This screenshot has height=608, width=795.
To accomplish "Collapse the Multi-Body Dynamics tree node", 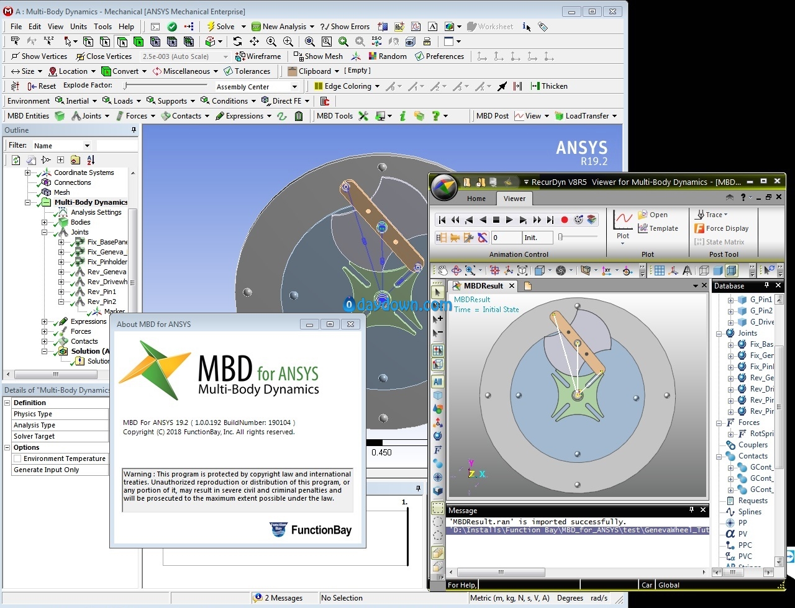I will coord(28,202).
